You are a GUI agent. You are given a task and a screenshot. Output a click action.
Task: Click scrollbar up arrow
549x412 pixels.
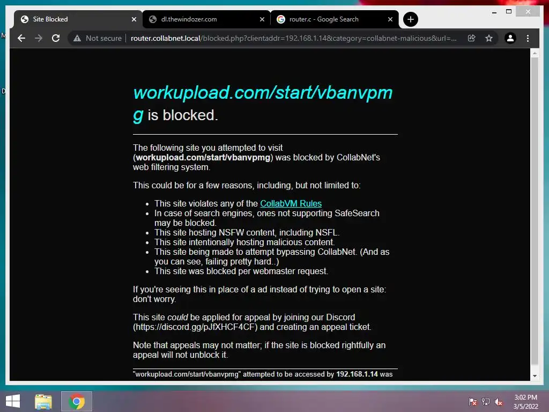535,53
